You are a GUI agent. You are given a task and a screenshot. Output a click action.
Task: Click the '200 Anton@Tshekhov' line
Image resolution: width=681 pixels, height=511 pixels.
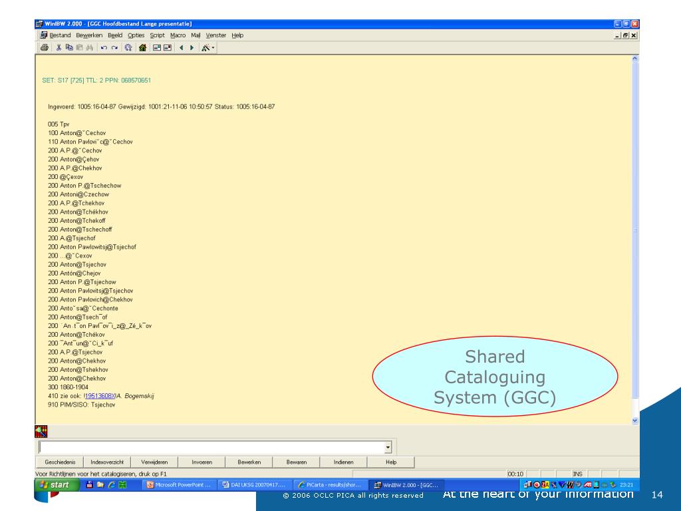click(x=78, y=370)
